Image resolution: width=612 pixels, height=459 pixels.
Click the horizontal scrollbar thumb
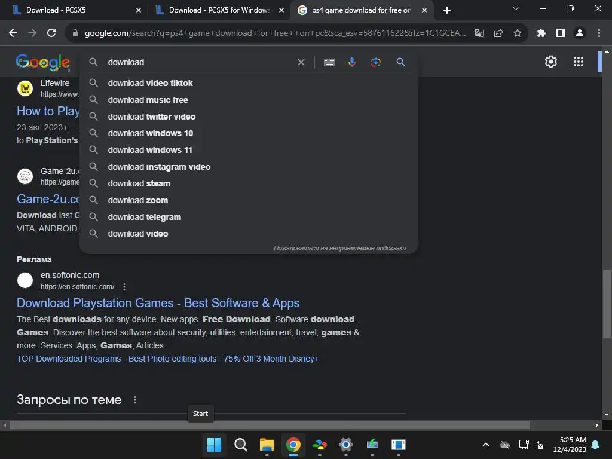[270, 425]
